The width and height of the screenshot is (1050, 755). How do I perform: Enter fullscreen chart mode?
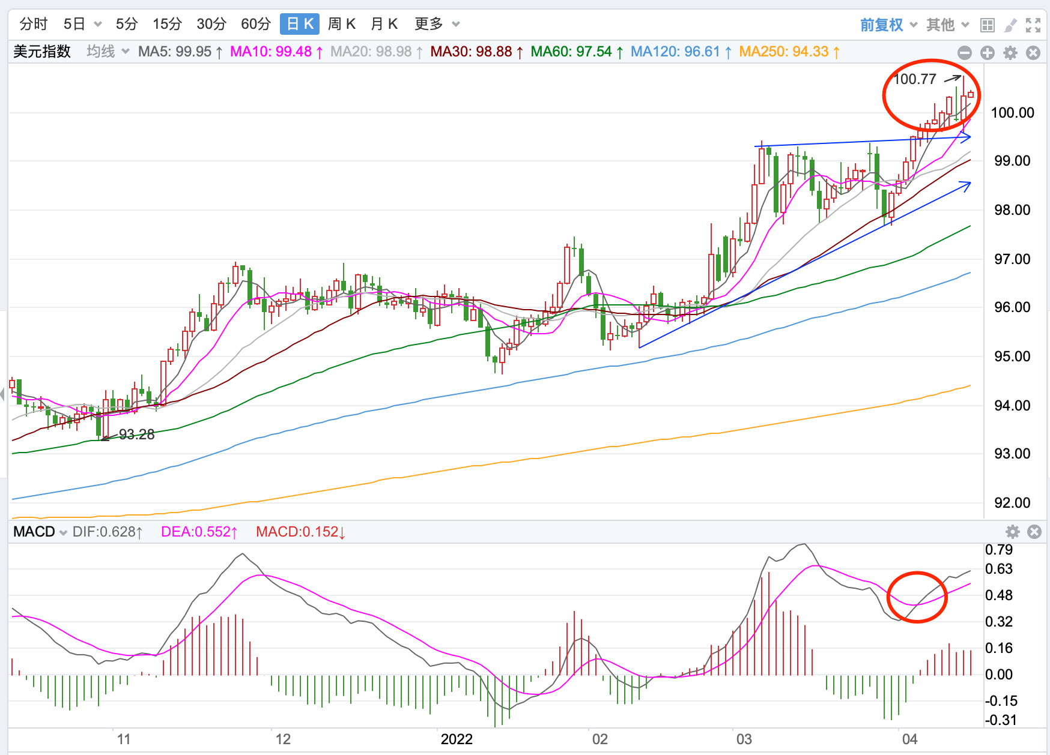click(1033, 25)
